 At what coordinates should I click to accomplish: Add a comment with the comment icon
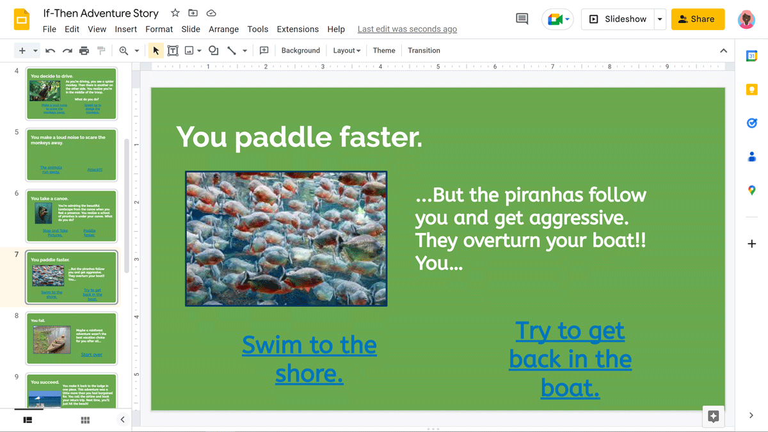264,50
